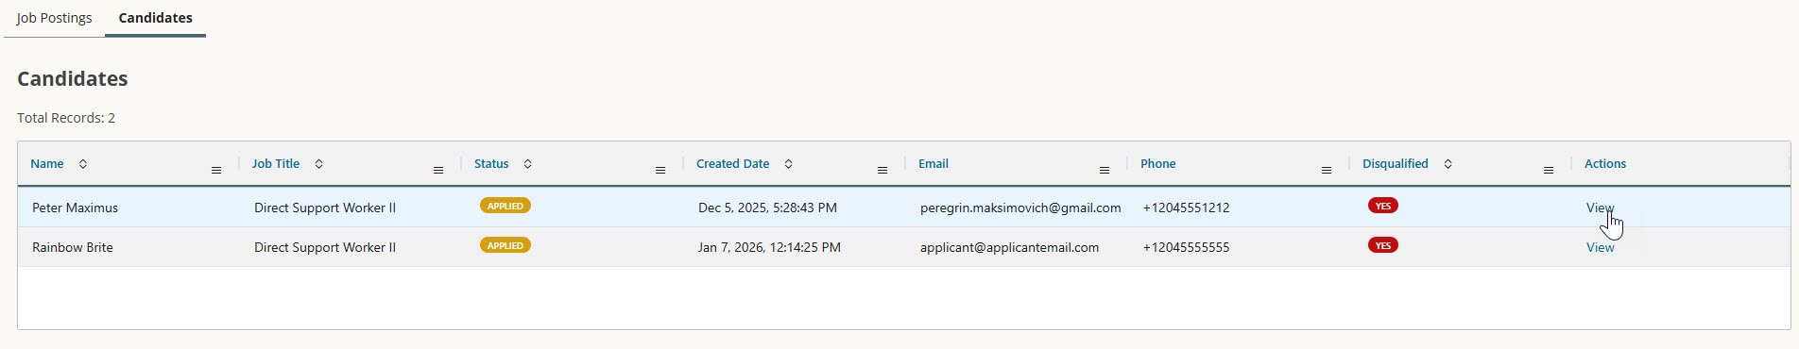1799x349 pixels.
Task: Open the Name column menu icon
Action: click(x=216, y=170)
